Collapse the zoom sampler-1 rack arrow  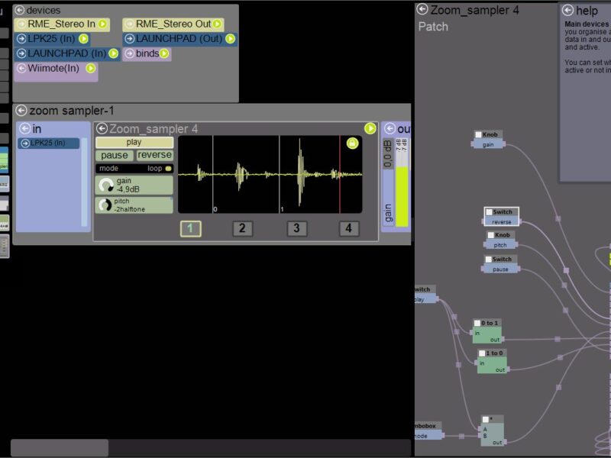[x=21, y=111]
